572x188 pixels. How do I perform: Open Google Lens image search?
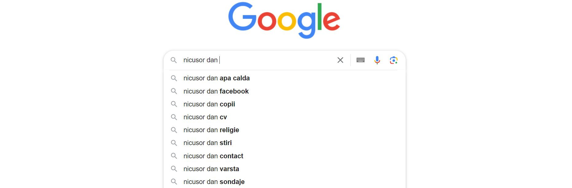pos(394,60)
